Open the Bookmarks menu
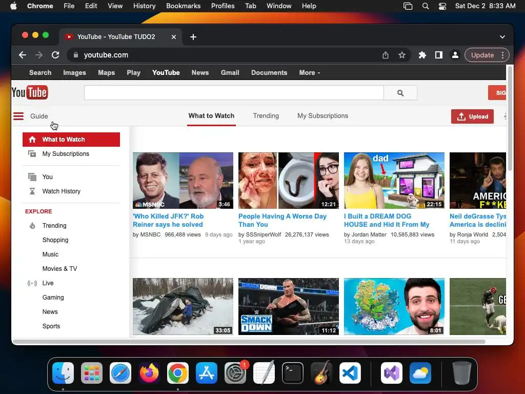This screenshot has height=394, width=525. coord(183,6)
